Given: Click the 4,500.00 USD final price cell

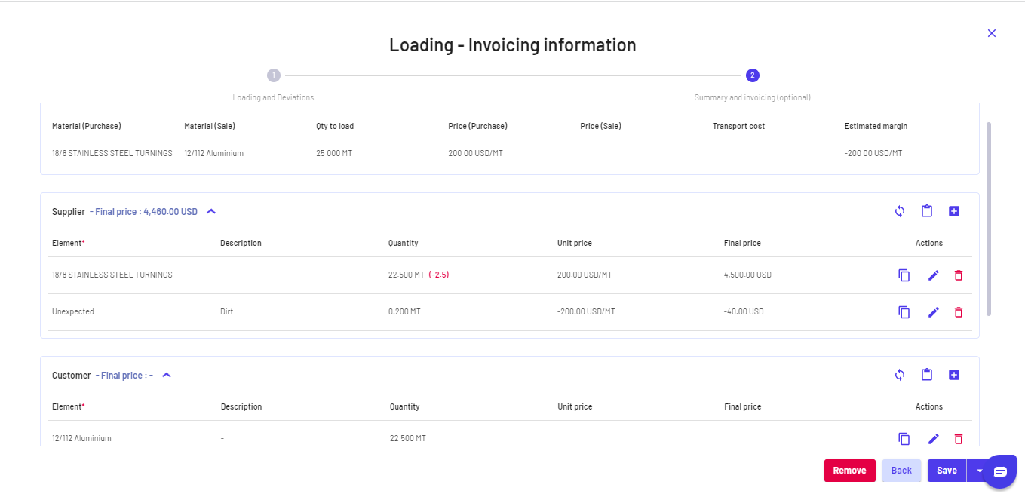Looking at the screenshot, I should 747,275.
